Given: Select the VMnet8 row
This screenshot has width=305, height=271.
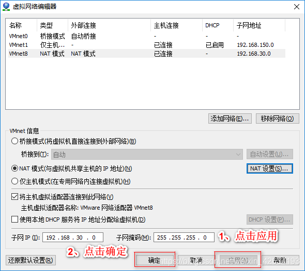Looking at the screenshot, I should 147,54.
